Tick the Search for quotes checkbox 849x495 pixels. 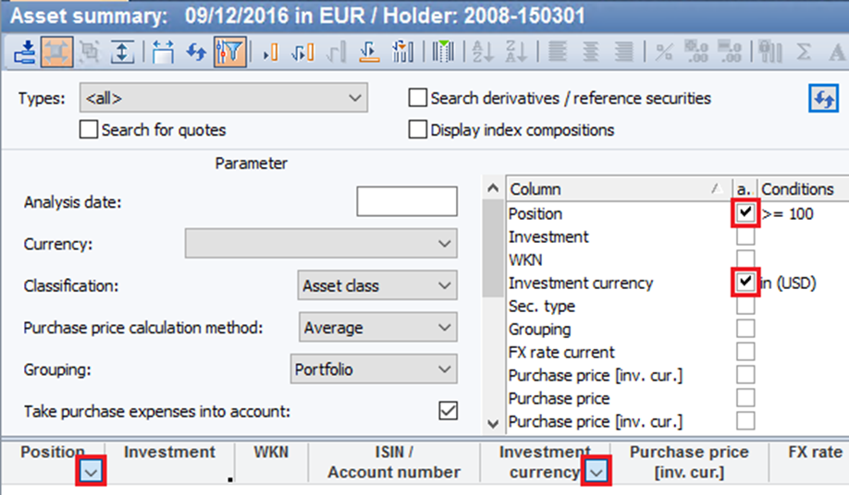pyautogui.click(x=89, y=130)
